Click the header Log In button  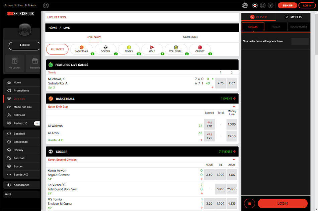point(307,5)
